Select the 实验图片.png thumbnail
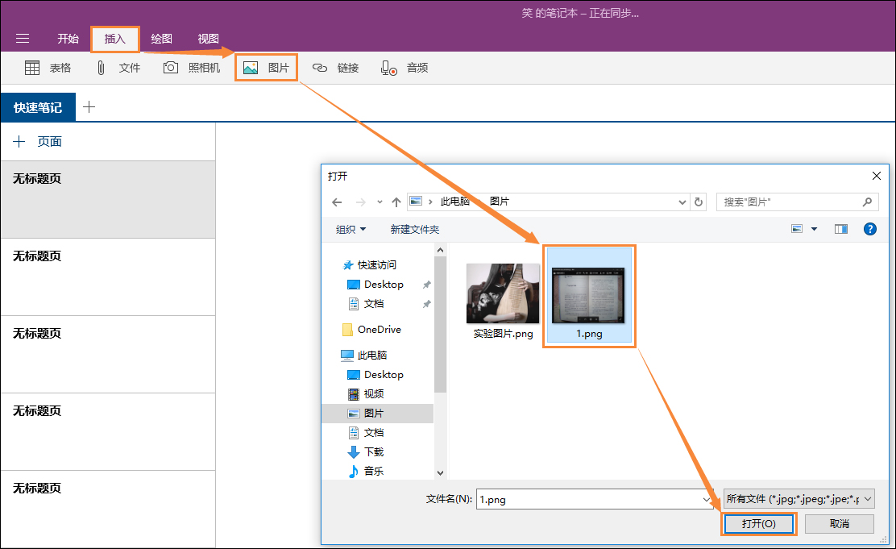The height and width of the screenshot is (549, 896). point(502,292)
